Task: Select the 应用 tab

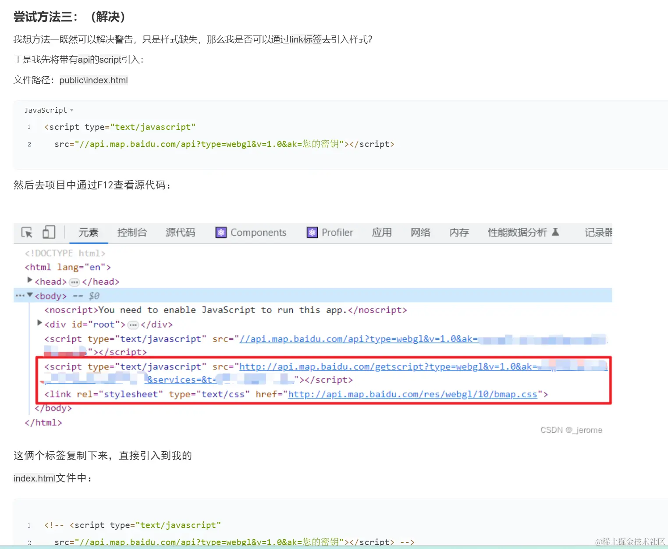Action: [382, 232]
